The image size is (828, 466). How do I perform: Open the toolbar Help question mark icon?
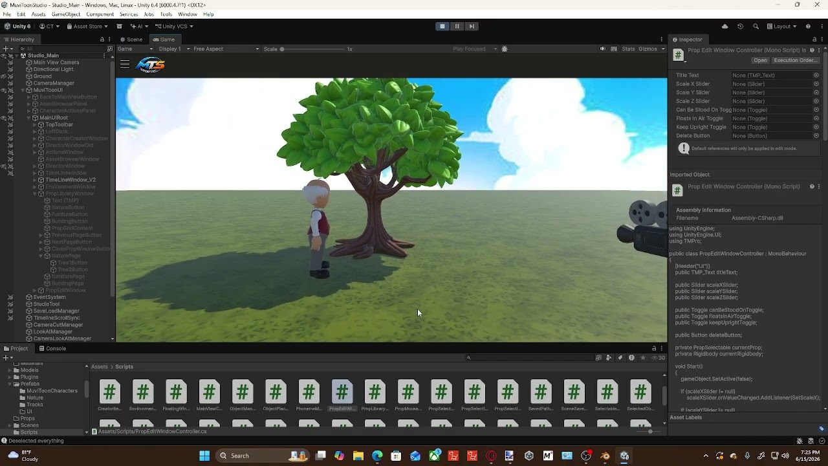(808, 27)
